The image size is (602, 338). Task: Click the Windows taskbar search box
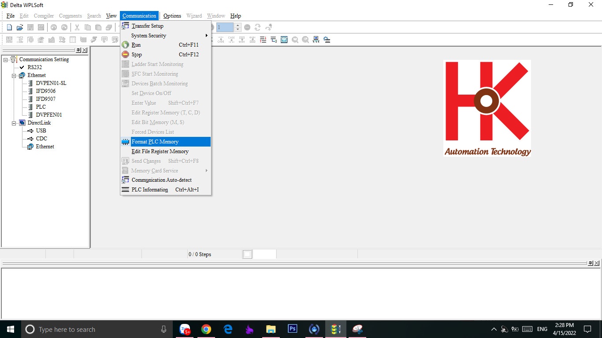97,329
